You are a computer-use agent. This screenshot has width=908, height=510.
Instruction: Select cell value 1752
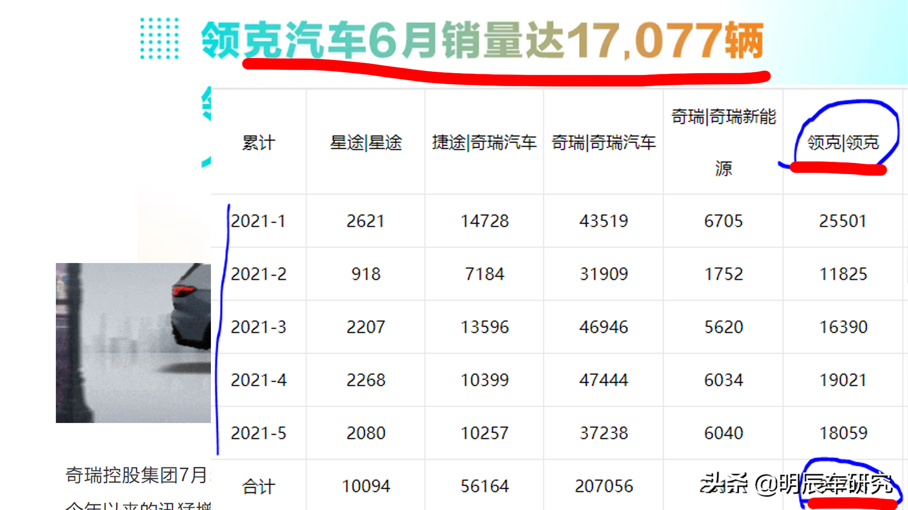[x=724, y=274]
